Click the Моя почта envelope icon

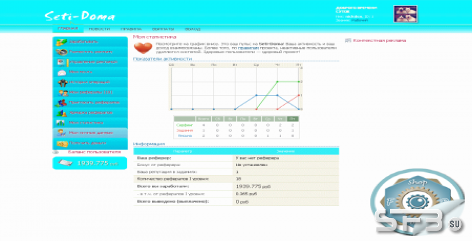point(62,72)
